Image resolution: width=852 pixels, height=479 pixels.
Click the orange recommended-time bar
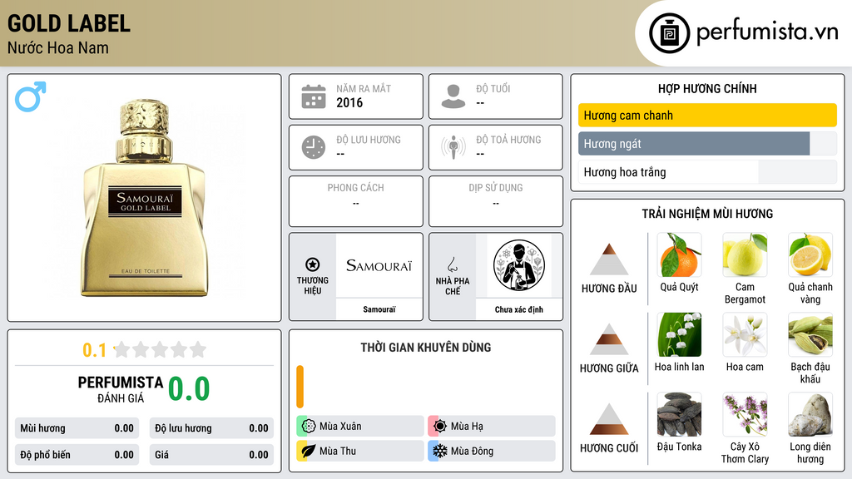coord(300,387)
